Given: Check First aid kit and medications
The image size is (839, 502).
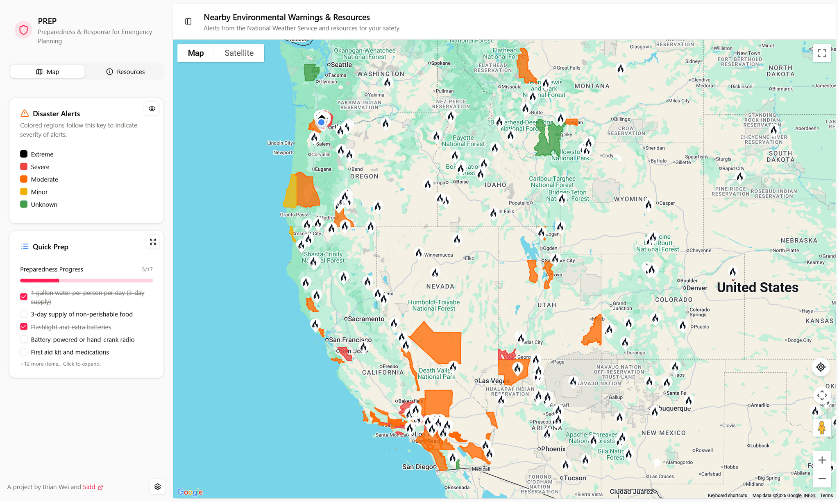Looking at the screenshot, I should [x=24, y=352].
